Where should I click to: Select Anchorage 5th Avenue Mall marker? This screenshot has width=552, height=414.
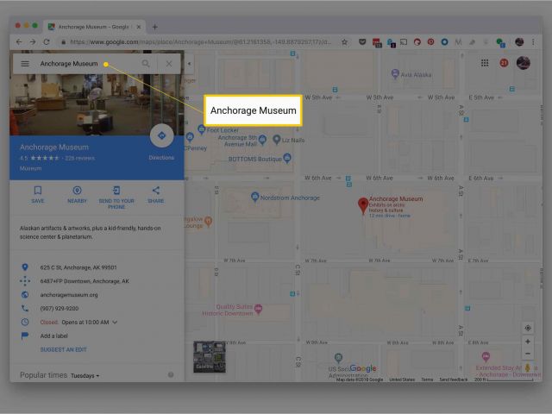point(262,140)
